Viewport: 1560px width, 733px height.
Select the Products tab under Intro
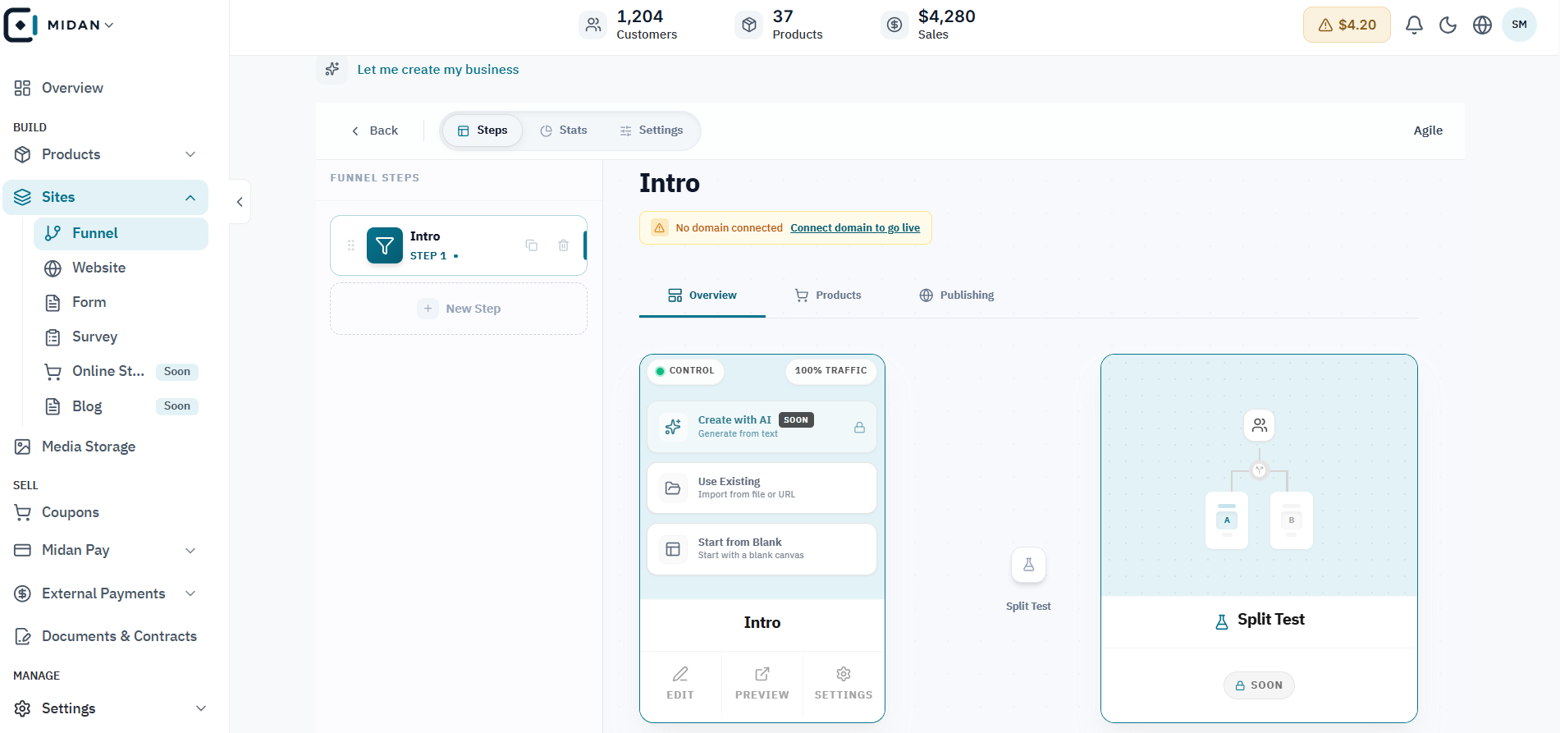tap(828, 295)
